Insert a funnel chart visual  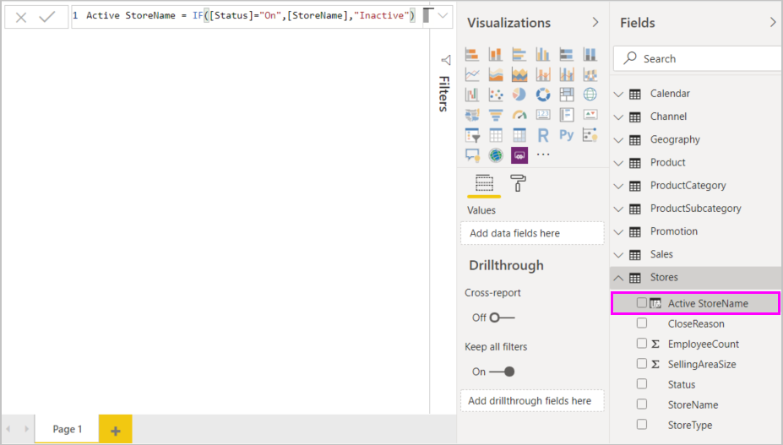click(x=496, y=115)
